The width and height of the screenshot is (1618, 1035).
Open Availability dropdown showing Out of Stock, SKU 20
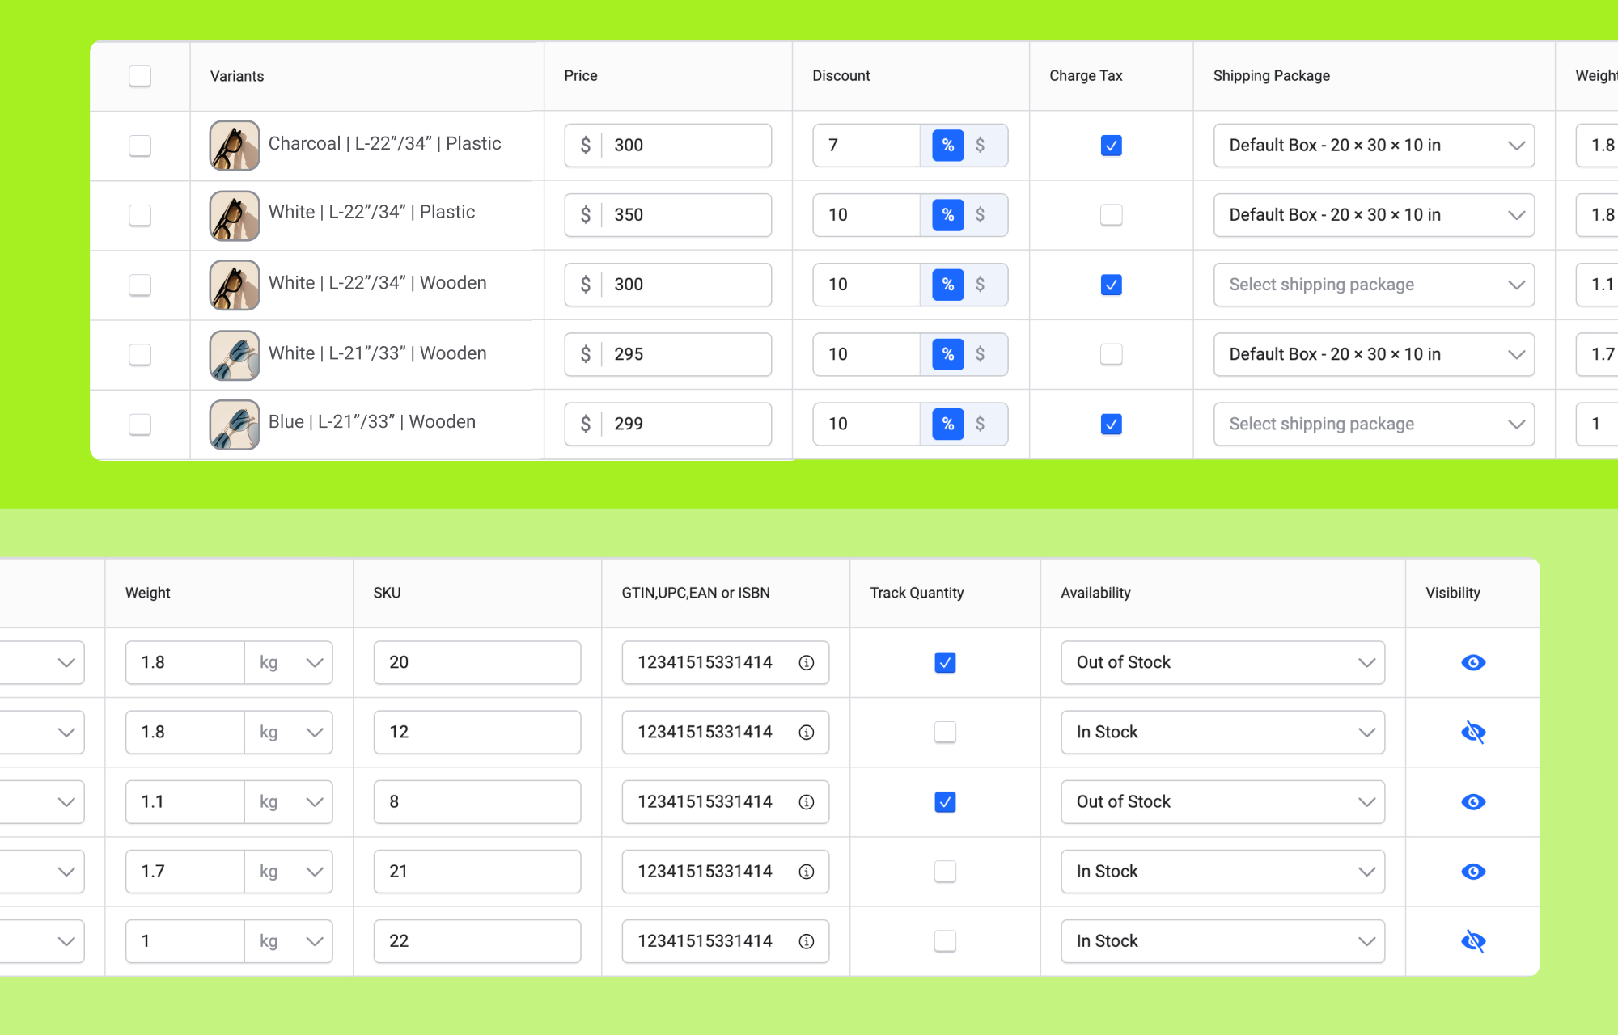coord(1222,663)
